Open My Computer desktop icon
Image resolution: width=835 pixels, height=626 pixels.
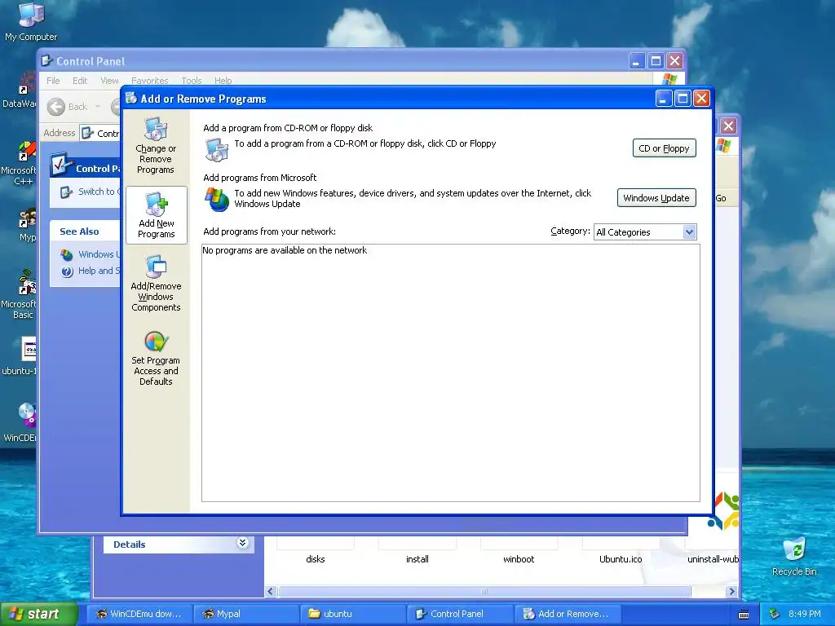(x=31, y=22)
